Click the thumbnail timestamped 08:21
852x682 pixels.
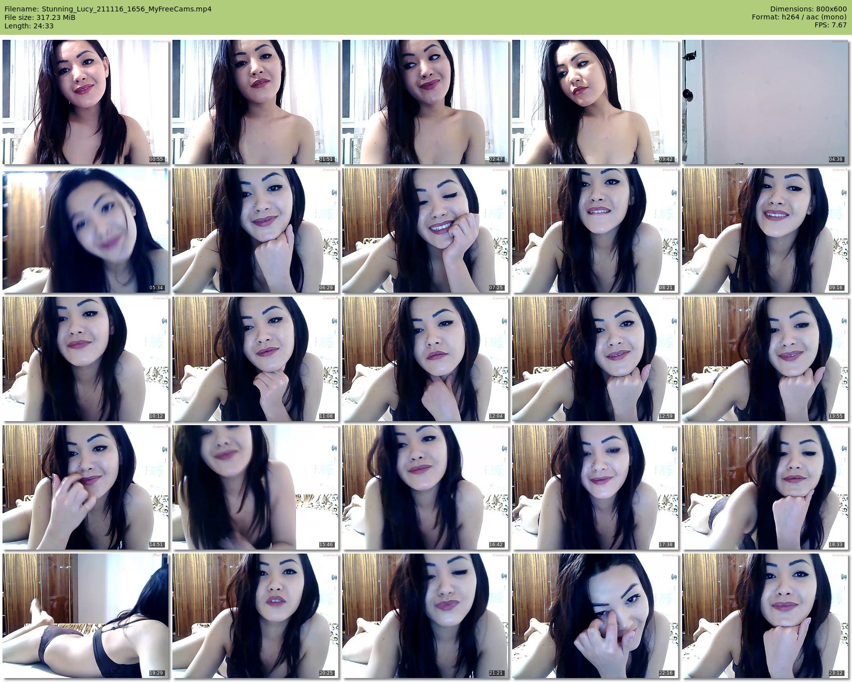pos(595,230)
